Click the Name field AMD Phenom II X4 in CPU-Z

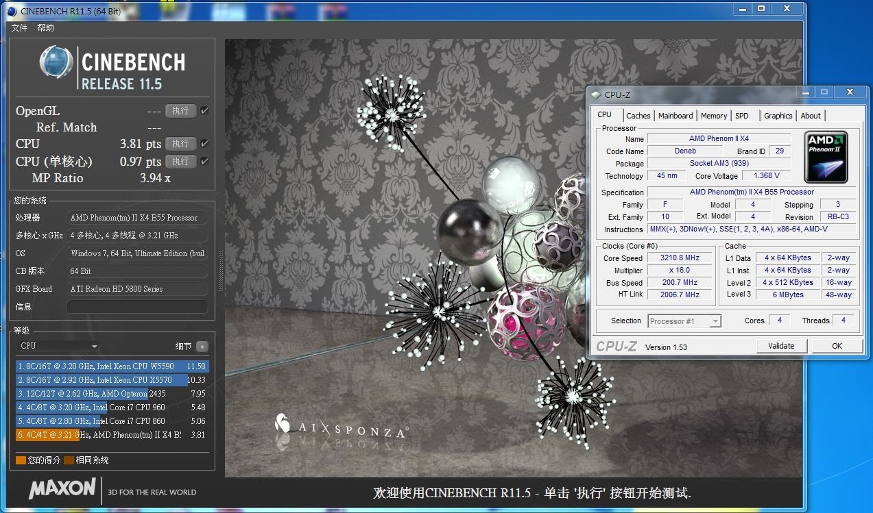(719, 138)
